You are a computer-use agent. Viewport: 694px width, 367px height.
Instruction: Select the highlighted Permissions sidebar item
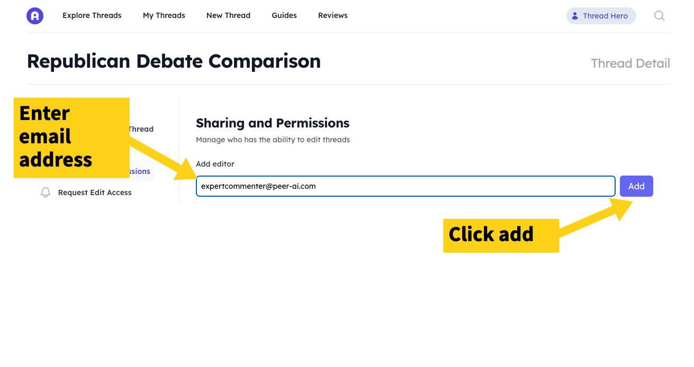[x=141, y=171]
